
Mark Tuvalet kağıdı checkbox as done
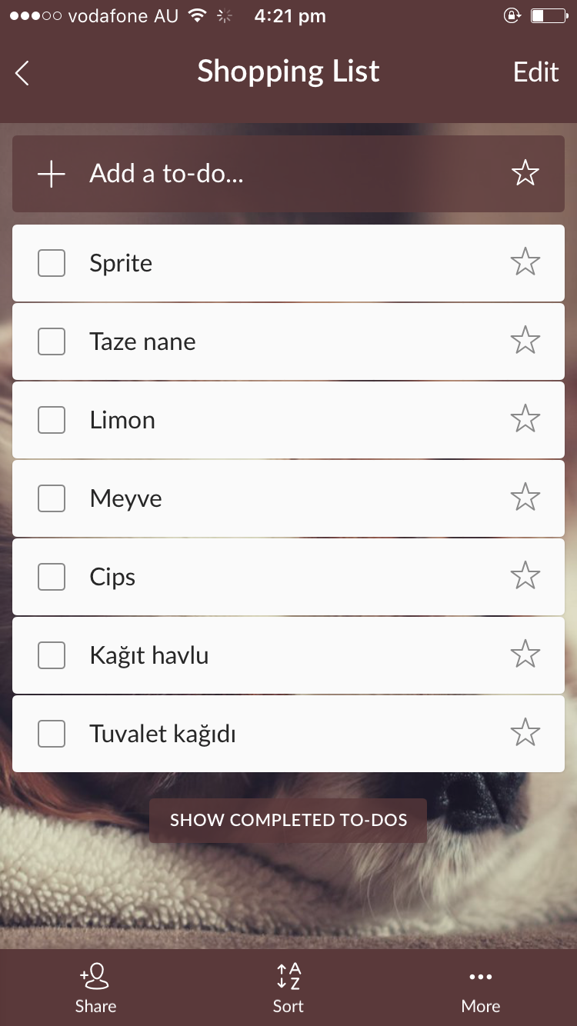click(52, 734)
